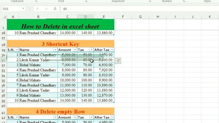Viewport: 219px width, 123px height.
Task: Select column H header
Action: click(x=158, y=17)
